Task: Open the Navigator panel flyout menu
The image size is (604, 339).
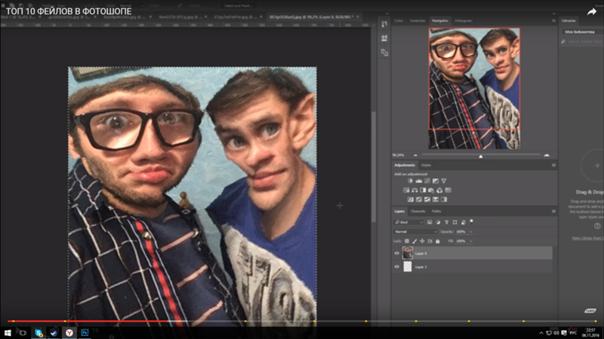Action: pos(553,21)
